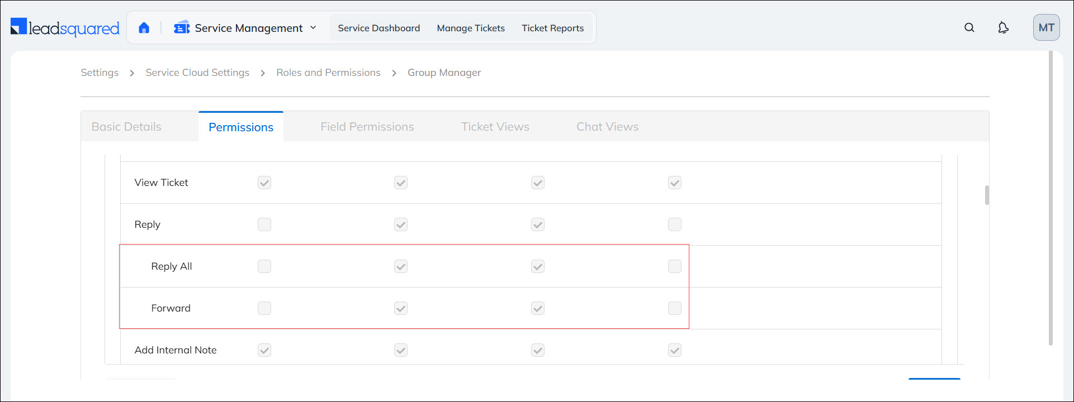Image resolution: width=1074 pixels, height=402 pixels.
Task: Toggle the third Add Internal Note checkbox
Action: (x=538, y=350)
